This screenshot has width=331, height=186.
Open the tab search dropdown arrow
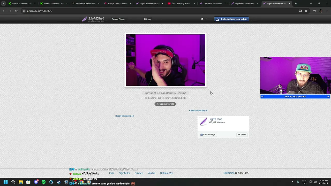click(x=3, y=4)
